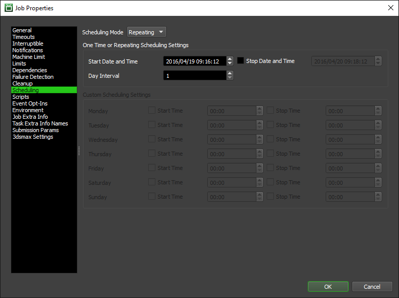Check the Friday Stop Time checkbox
Screen dimensions: 399x298
click(270, 167)
